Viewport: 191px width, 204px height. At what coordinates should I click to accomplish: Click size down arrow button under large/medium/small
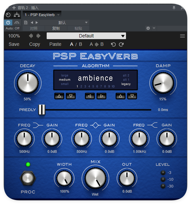[71, 96]
